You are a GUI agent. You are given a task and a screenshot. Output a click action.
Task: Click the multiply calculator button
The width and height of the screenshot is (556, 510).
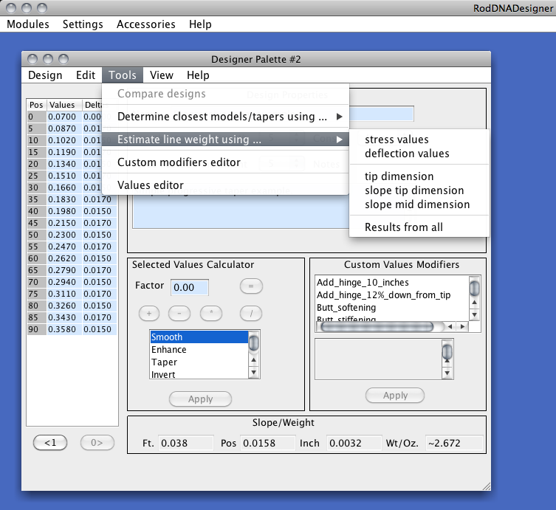coord(211,313)
